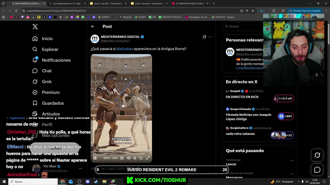Screen dimensions: 330x185
Task: Open Premium in the sidebar
Action: point(46,92)
